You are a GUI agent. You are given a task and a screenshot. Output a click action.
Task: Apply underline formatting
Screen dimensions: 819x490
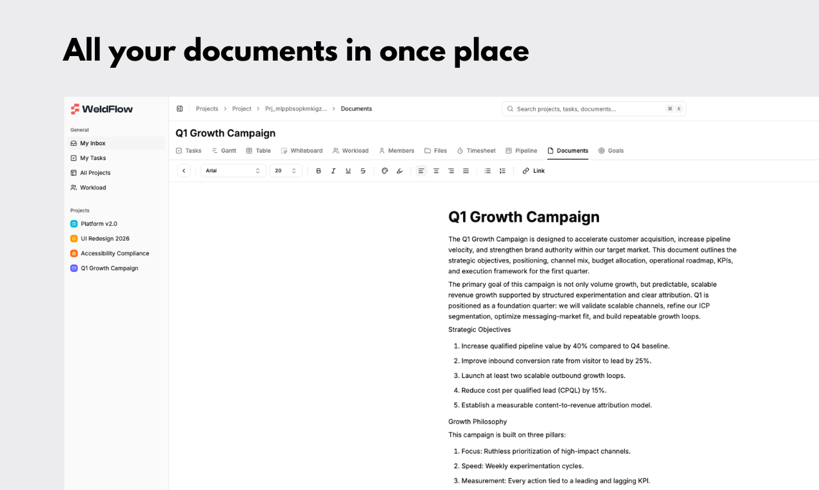pos(348,171)
